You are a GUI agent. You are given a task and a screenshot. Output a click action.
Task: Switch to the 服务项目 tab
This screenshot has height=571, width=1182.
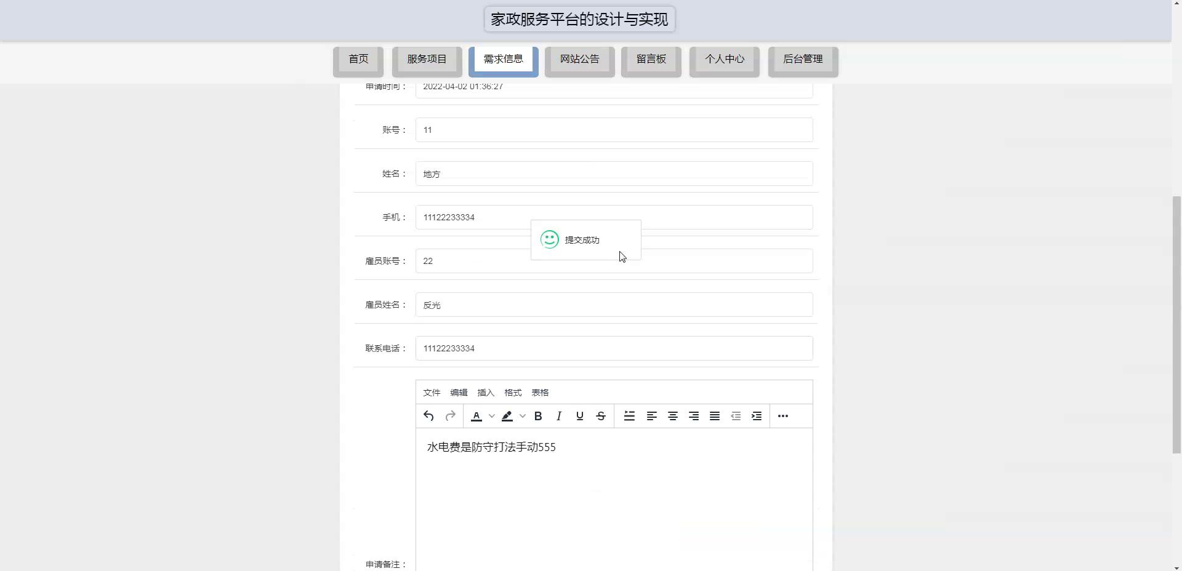[x=427, y=59]
